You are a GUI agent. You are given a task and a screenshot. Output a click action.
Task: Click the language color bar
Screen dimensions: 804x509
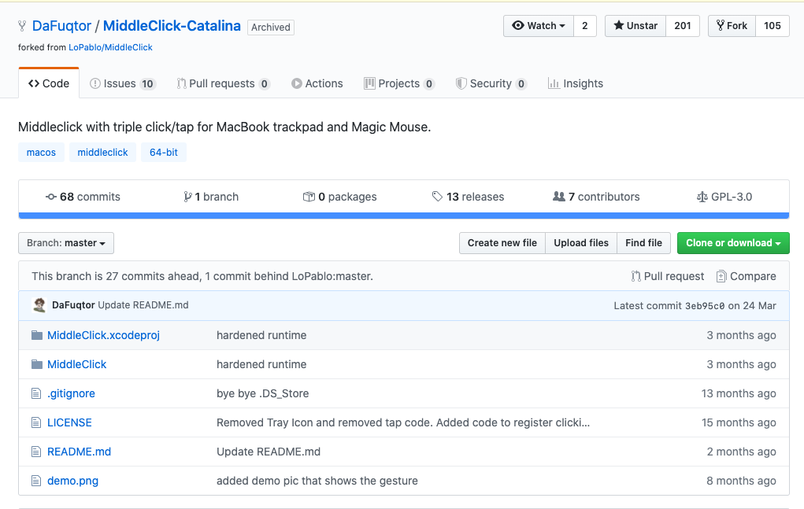point(403,215)
